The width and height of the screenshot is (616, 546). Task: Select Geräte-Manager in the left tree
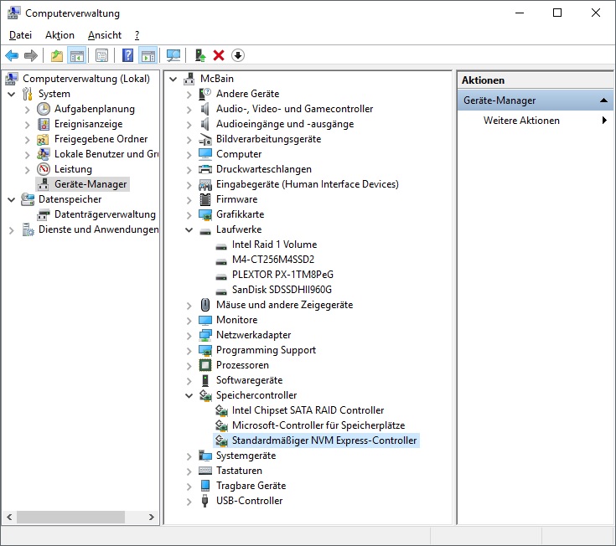pos(91,184)
